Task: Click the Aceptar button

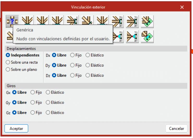Action: pos(16,128)
